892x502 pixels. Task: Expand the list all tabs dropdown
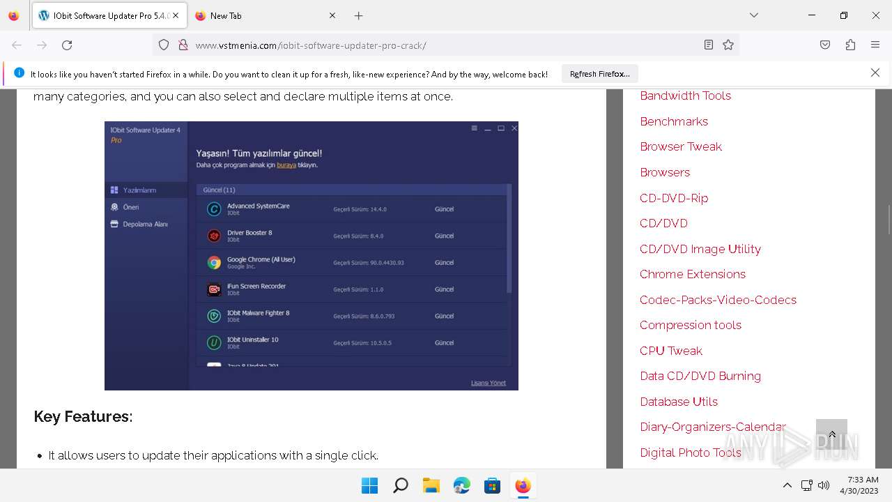click(754, 15)
